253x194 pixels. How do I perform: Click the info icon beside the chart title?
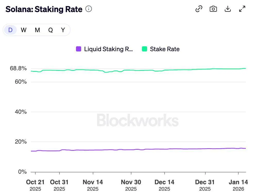point(89,9)
